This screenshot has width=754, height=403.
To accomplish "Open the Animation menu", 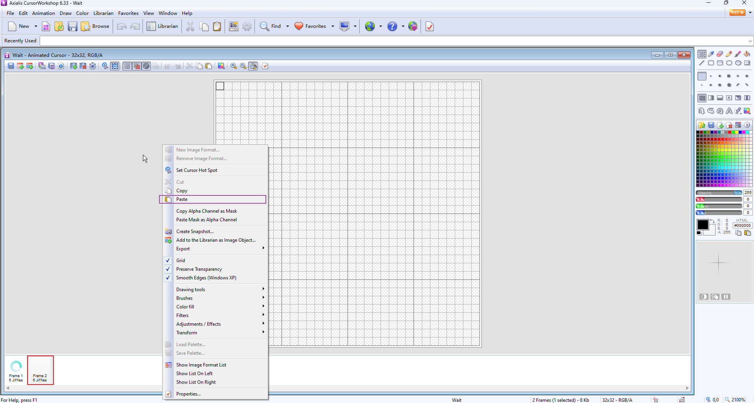I will [43, 13].
